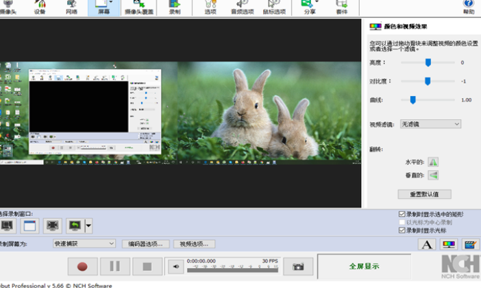481x288 pixels.
Task: Click the 亮度 brightness slider handle
Action: click(428, 62)
